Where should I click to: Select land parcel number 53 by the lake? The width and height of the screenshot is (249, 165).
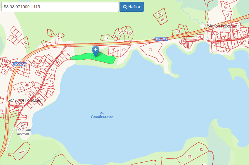coord(124,50)
